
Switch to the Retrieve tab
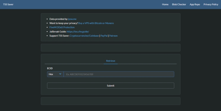[x=111, y=61]
